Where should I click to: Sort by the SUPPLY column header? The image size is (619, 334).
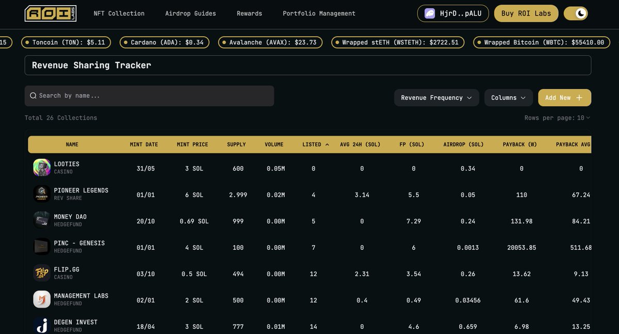point(236,145)
